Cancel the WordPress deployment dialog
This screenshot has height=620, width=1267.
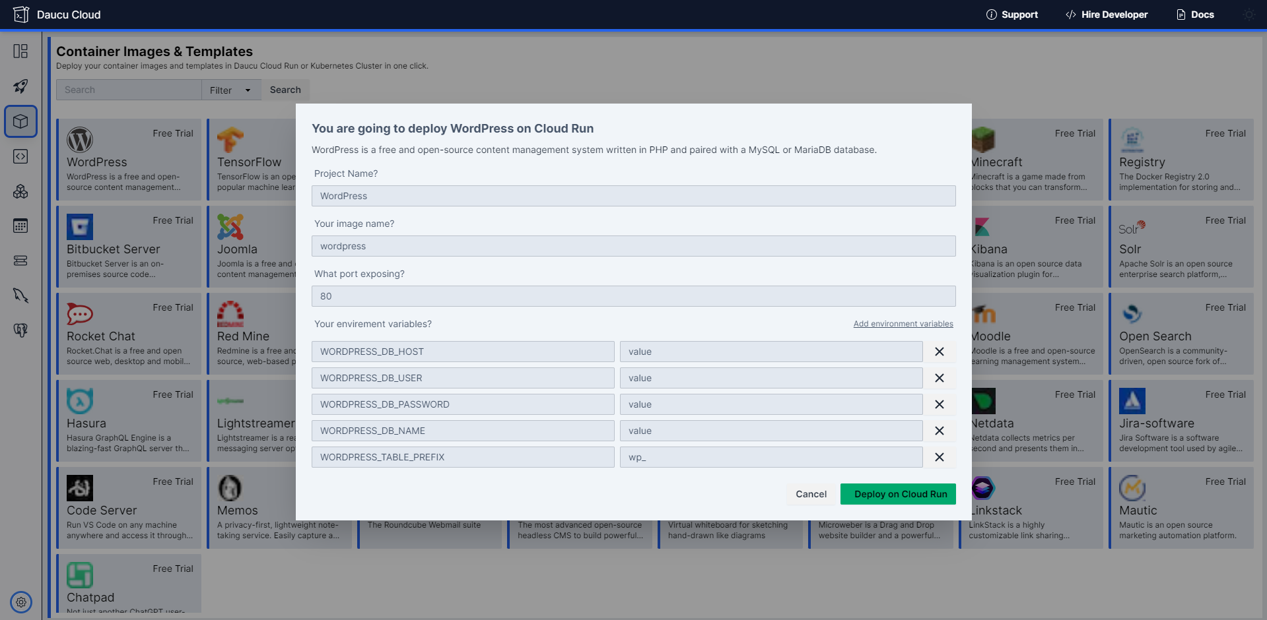811,494
